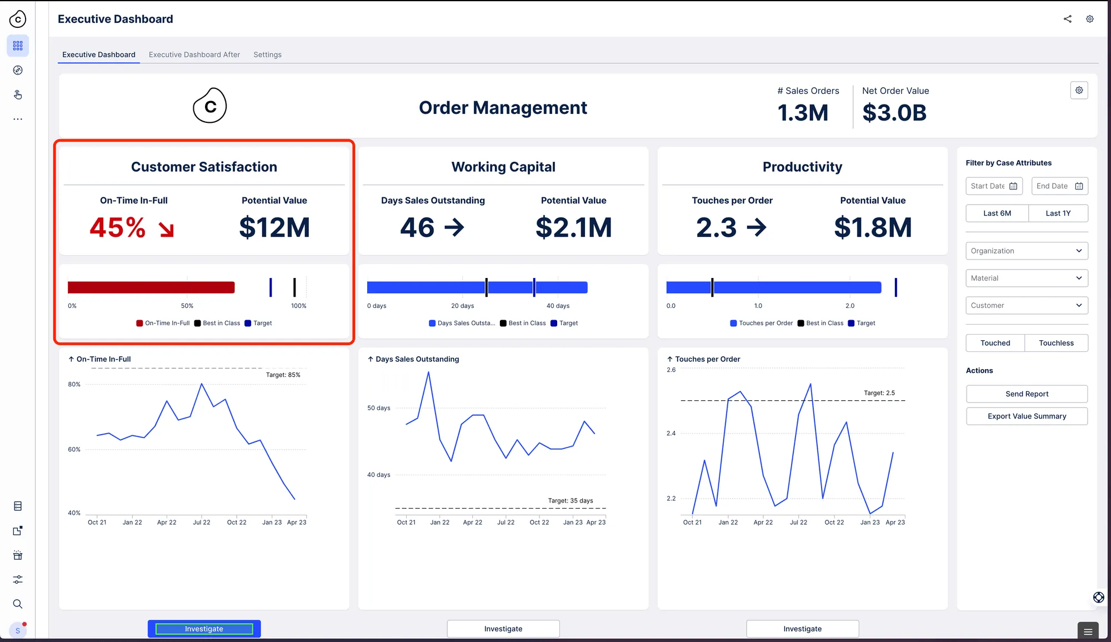Open the Settings tab
Image resolution: width=1111 pixels, height=642 pixels.
267,54
